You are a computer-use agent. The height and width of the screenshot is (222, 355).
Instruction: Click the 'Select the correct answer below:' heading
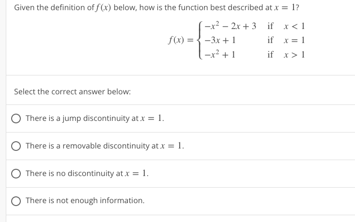[73, 92]
